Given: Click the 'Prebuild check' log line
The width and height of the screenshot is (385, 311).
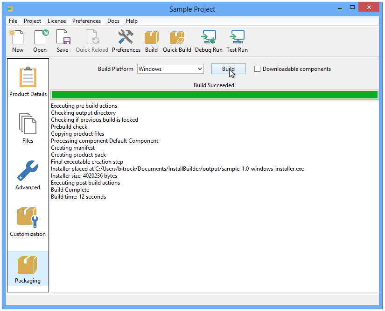Looking at the screenshot, I should click(69, 127).
